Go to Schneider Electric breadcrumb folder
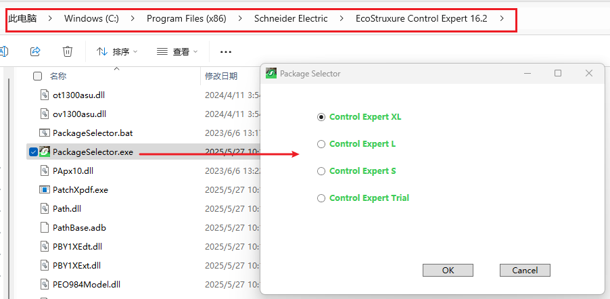 coord(291,18)
